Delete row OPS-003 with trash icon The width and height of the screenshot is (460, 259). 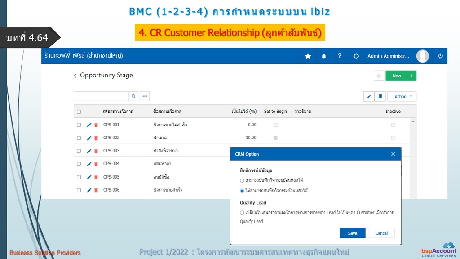coord(96,151)
